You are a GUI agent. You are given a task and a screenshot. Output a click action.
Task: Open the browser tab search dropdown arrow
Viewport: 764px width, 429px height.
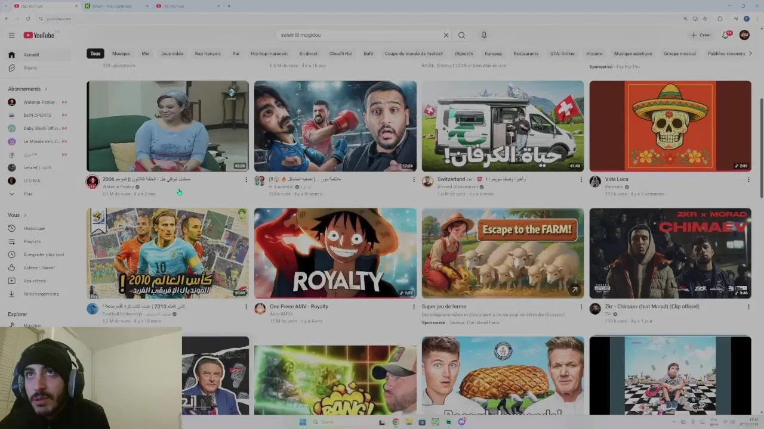(6, 6)
